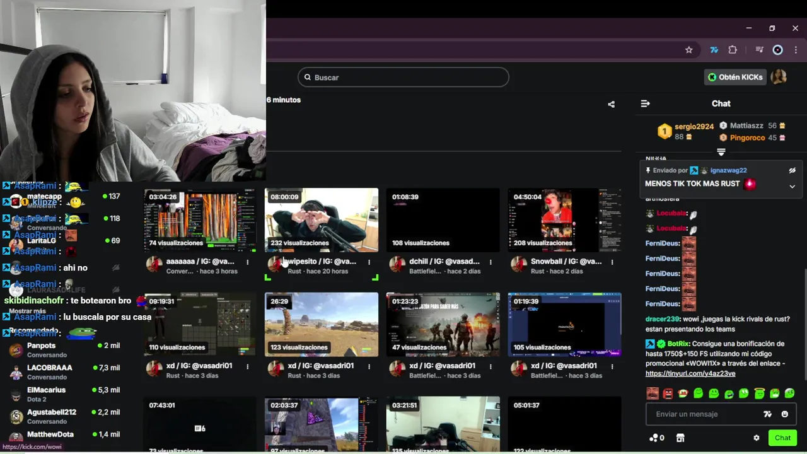The image size is (807, 454).
Task: Open 7TV emote menu in message box
Action: (x=767, y=414)
